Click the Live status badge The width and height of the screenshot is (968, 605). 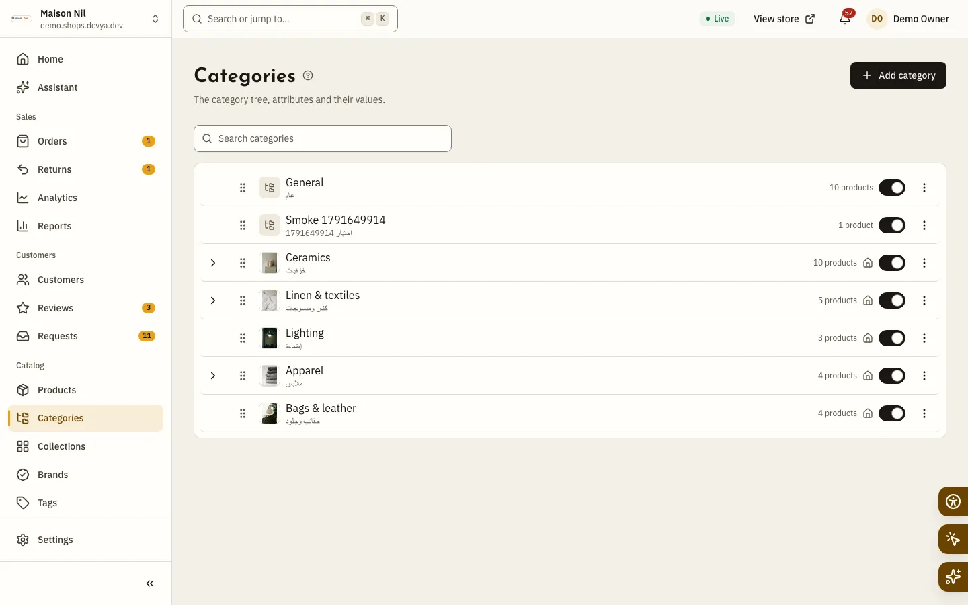(717, 19)
